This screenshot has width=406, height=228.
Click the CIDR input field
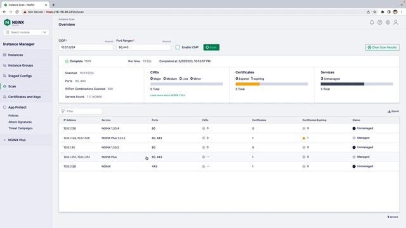86,47
